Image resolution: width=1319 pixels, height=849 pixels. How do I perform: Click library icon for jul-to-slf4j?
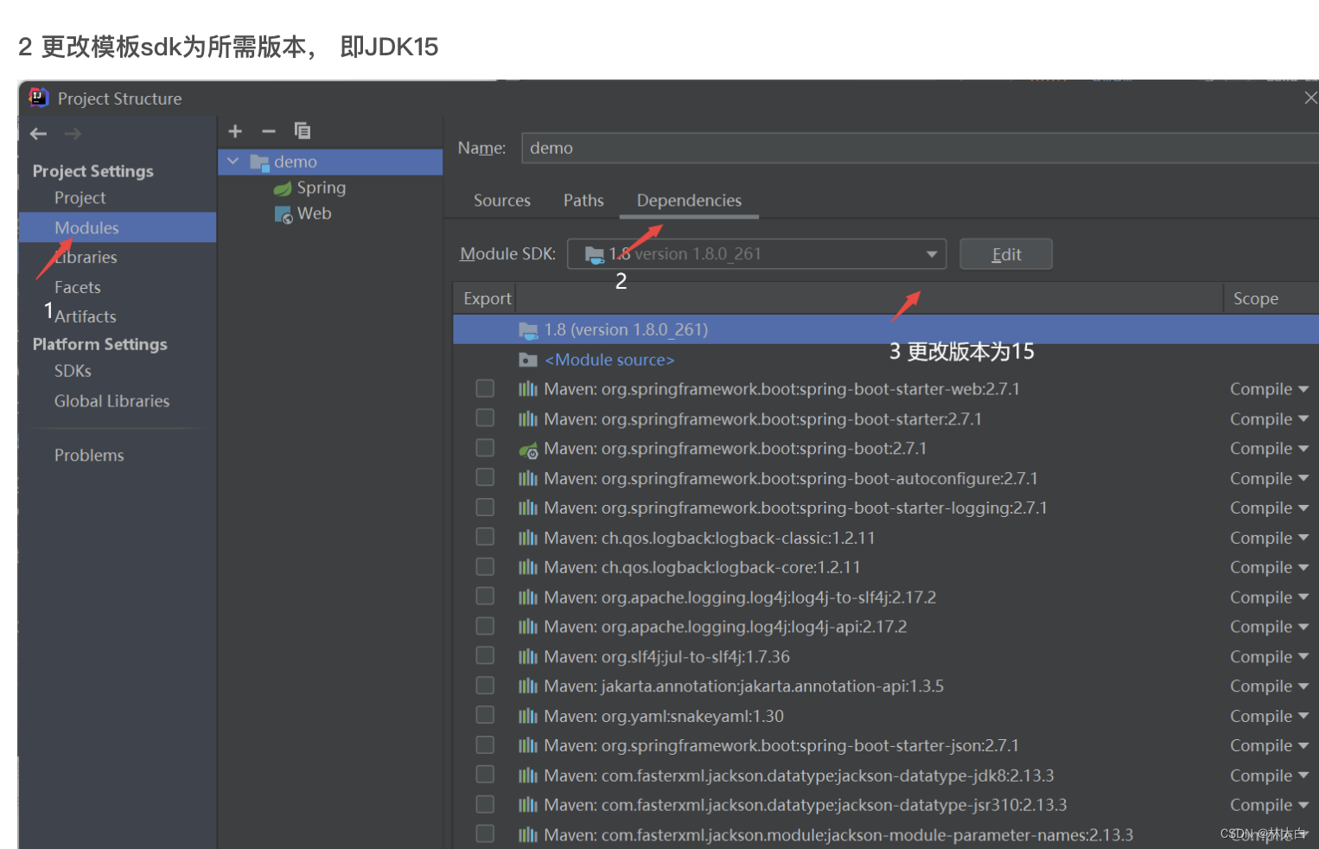[528, 657]
